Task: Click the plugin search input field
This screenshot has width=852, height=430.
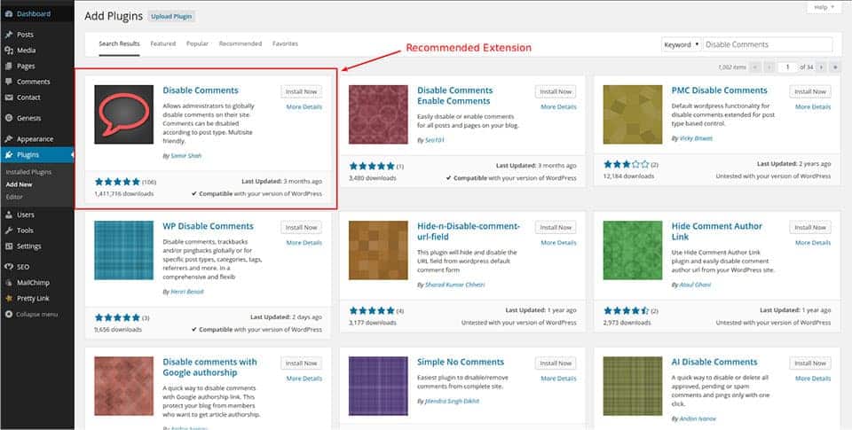Action: [767, 44]
